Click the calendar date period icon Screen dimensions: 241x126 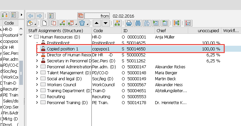pos(81,16)
